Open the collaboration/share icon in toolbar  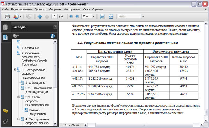coord(16,16)
